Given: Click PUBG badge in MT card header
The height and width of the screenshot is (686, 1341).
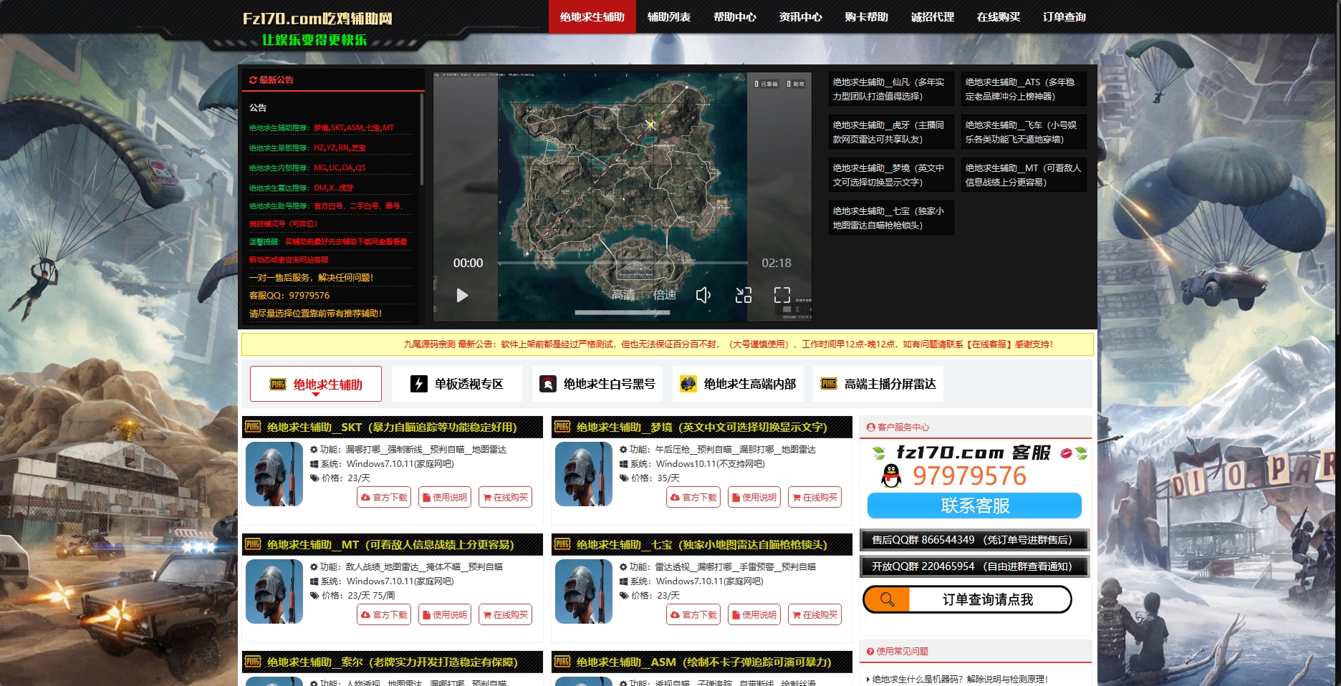Looking at the screenshot, I should coord(254,544).
